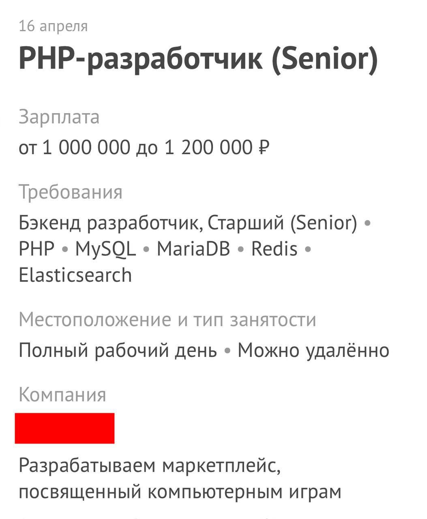This screenshot has width=427, height=519.
Task: Open the Elasticsearch skill tag
Action: (x=75, y=275)
